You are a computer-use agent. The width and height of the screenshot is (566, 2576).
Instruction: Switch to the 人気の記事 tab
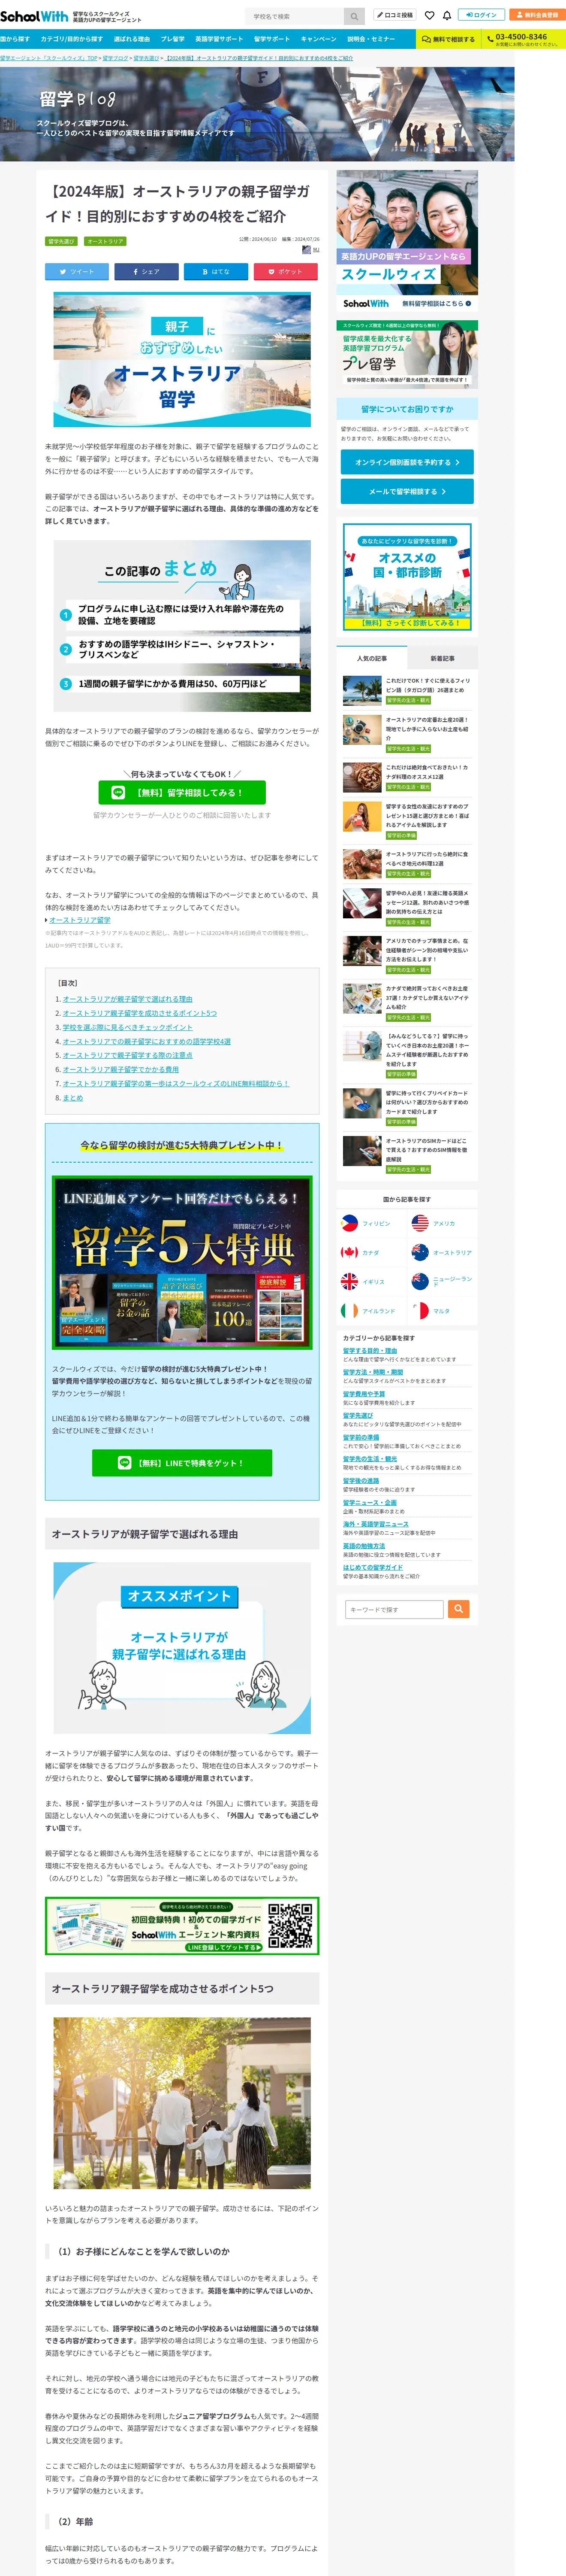(371, 658)
